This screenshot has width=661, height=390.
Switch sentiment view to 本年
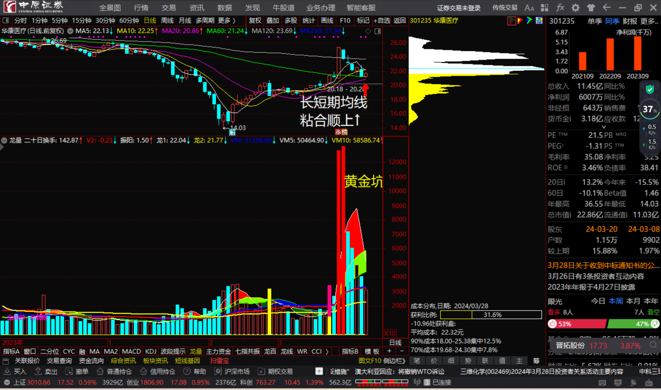(x=651, y=301)
